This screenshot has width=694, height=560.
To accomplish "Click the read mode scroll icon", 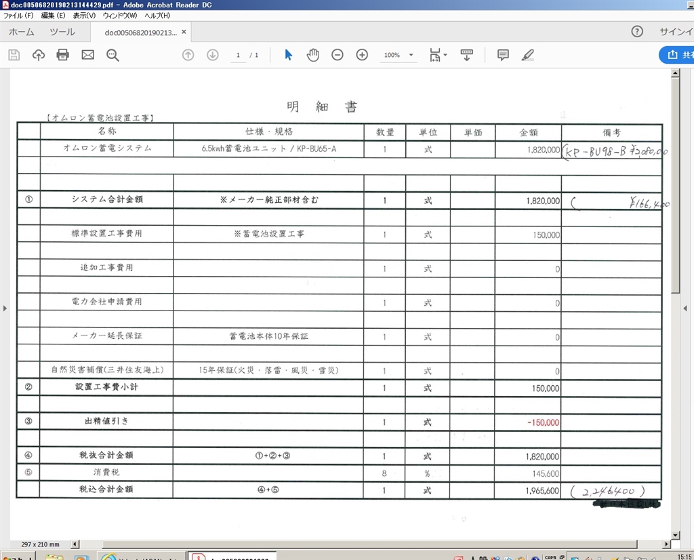I will click(466, 55).
